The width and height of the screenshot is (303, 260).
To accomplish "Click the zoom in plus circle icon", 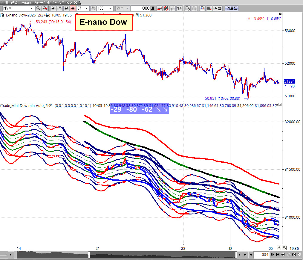I will (x=283, y=255).
